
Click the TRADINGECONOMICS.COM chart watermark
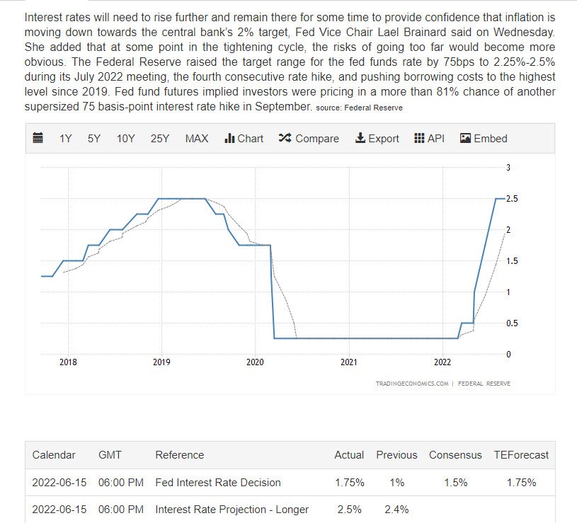(412, 384)
